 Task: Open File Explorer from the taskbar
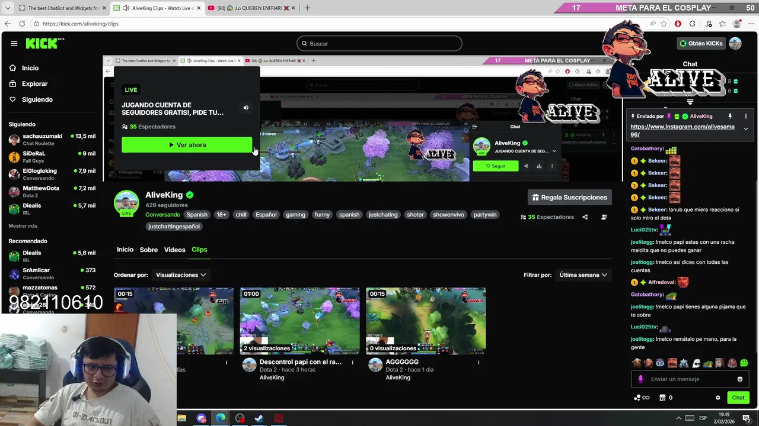[182, 418]
